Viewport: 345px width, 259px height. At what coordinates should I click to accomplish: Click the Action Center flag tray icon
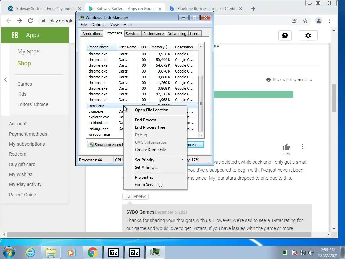[295, 253]
